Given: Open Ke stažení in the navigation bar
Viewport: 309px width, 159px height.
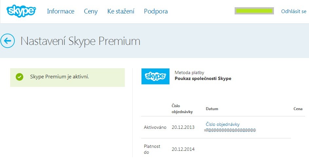Looking at the screenshot, I should coord(121,11).
